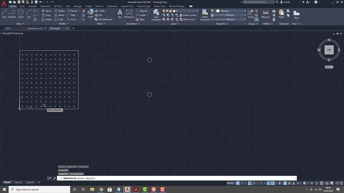
Task: Click the new drawing tab plus button
Action: [x=74, y=28]
